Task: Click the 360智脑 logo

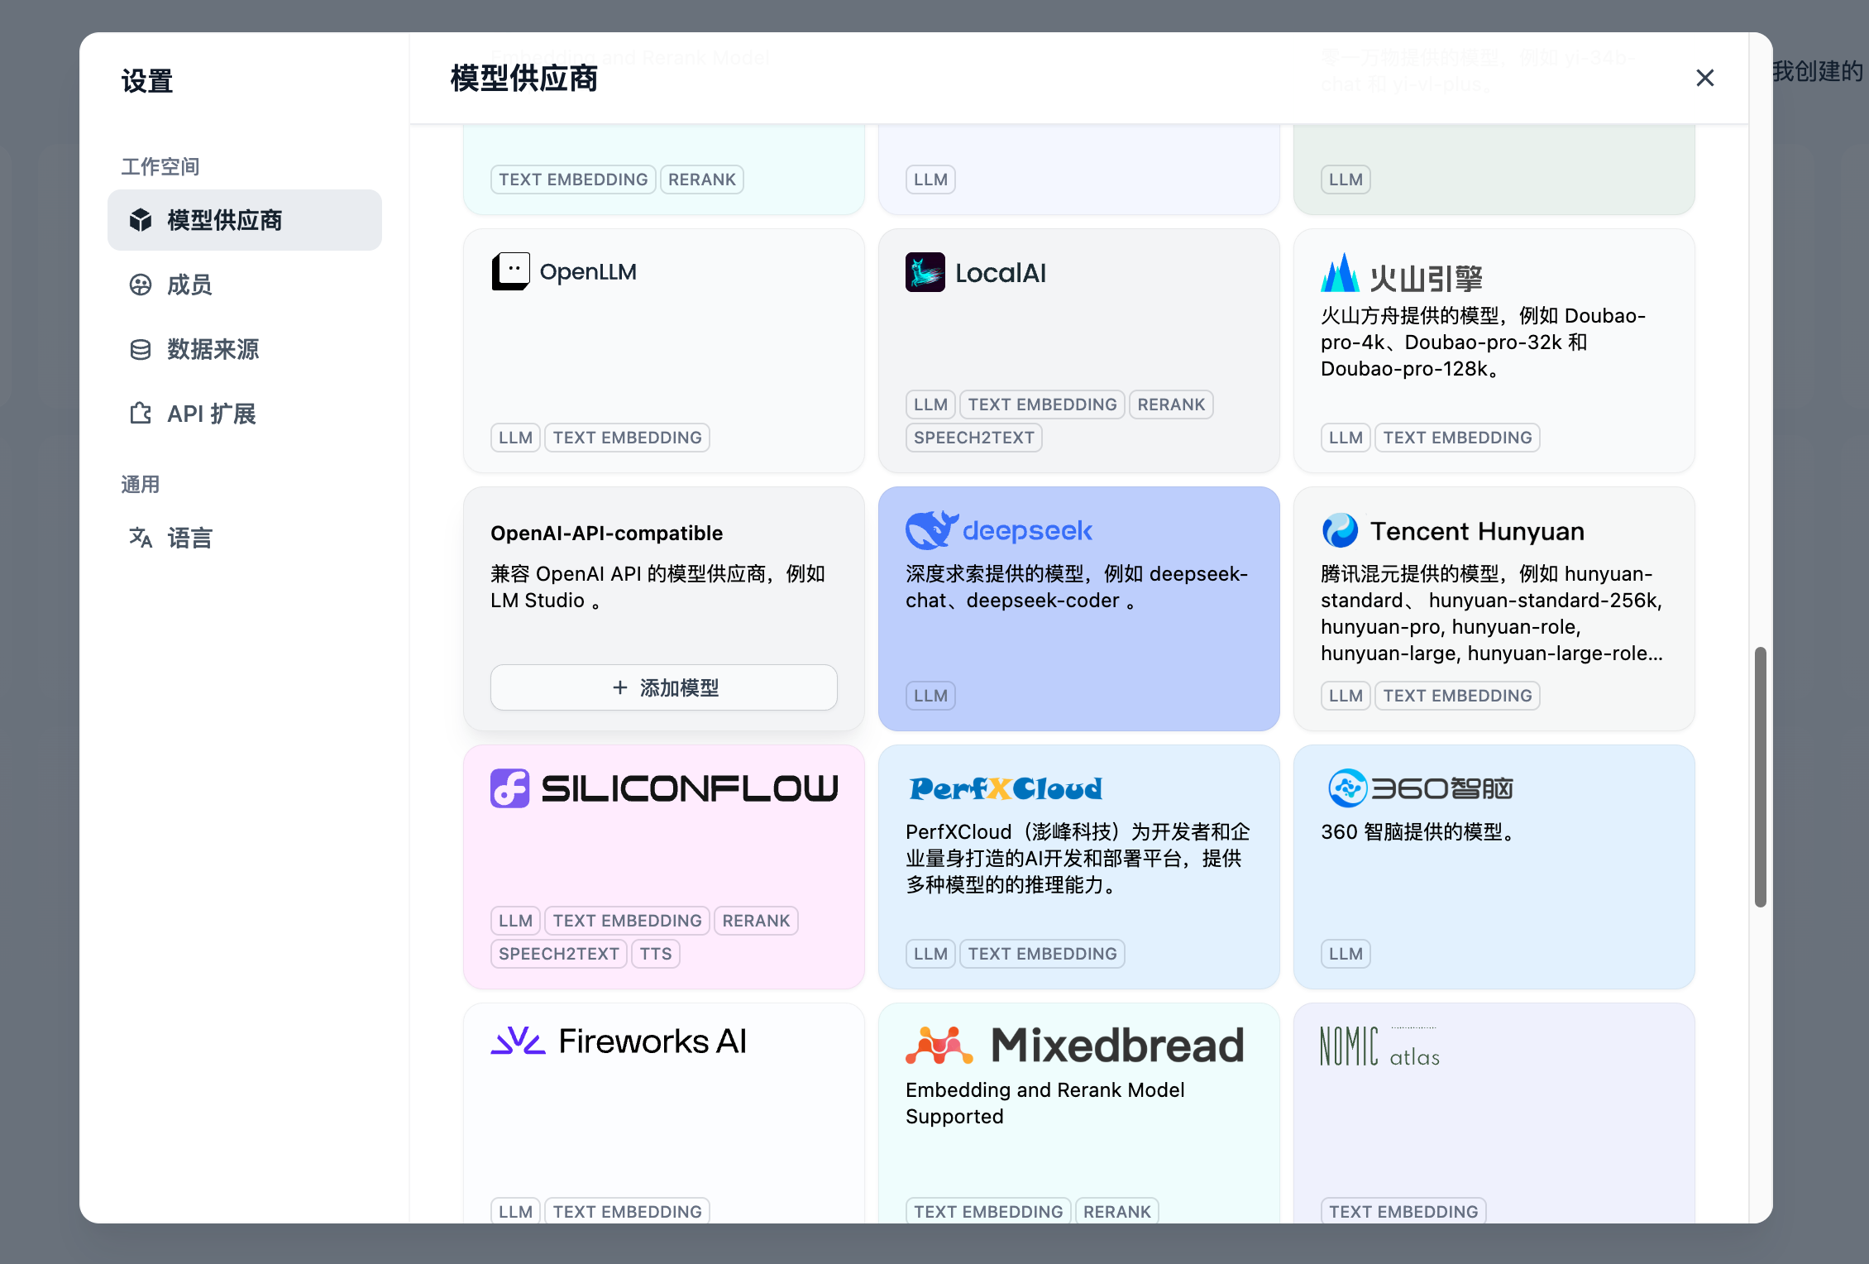Action: pyautogui.click(x=1420, y=788)
